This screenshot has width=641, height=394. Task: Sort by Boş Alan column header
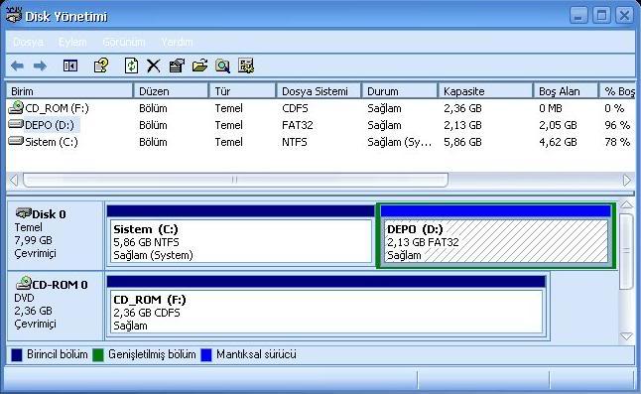[567, 90]
